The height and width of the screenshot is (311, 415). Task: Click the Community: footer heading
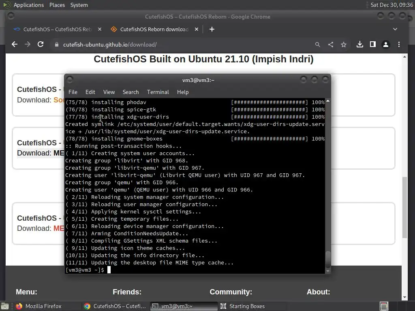[231, 292]
